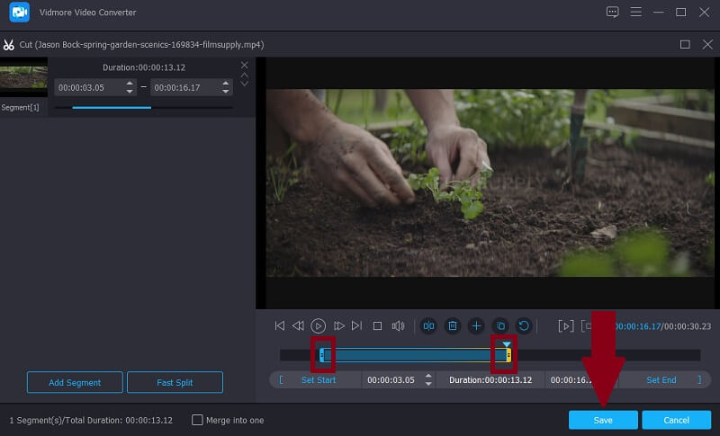The image size is (720, 436).
Task: Mute audio with the speaker icon
Action: pos(399,325)
